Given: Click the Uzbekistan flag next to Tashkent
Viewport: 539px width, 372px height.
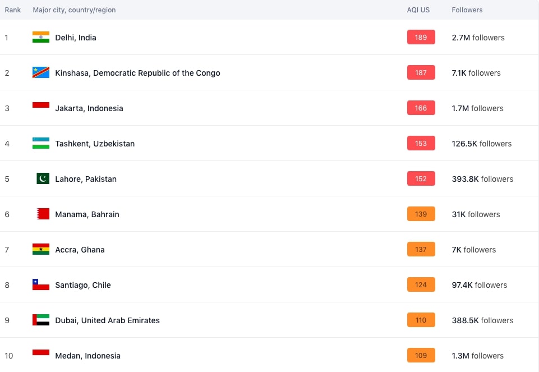Looking at the screenshot, I should pyautogui.click(x=41, y=144).
